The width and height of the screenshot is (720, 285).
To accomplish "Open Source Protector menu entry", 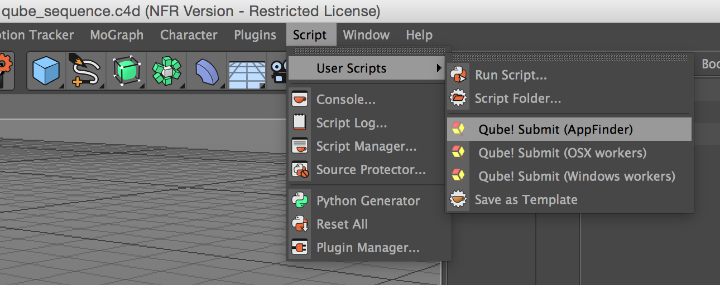I will (371, 170).
